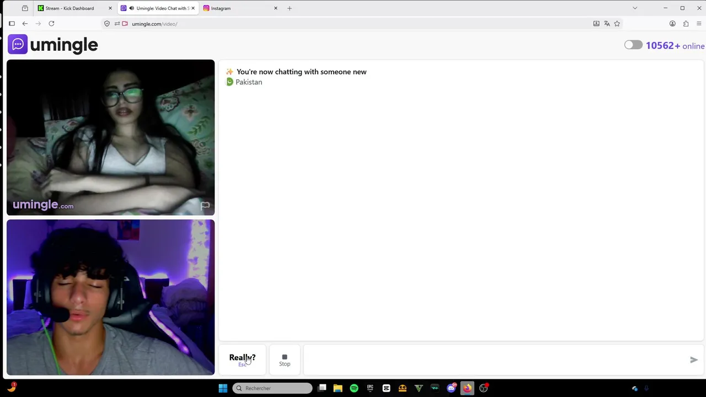706x397 pixels.
Task: Switch to the Stream - Kick Dashboard tab
Action: coord(75,8)
